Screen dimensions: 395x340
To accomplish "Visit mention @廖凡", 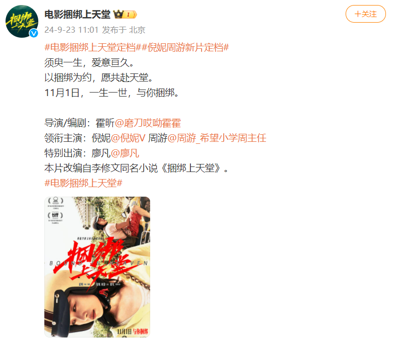I will coord(125,153).
